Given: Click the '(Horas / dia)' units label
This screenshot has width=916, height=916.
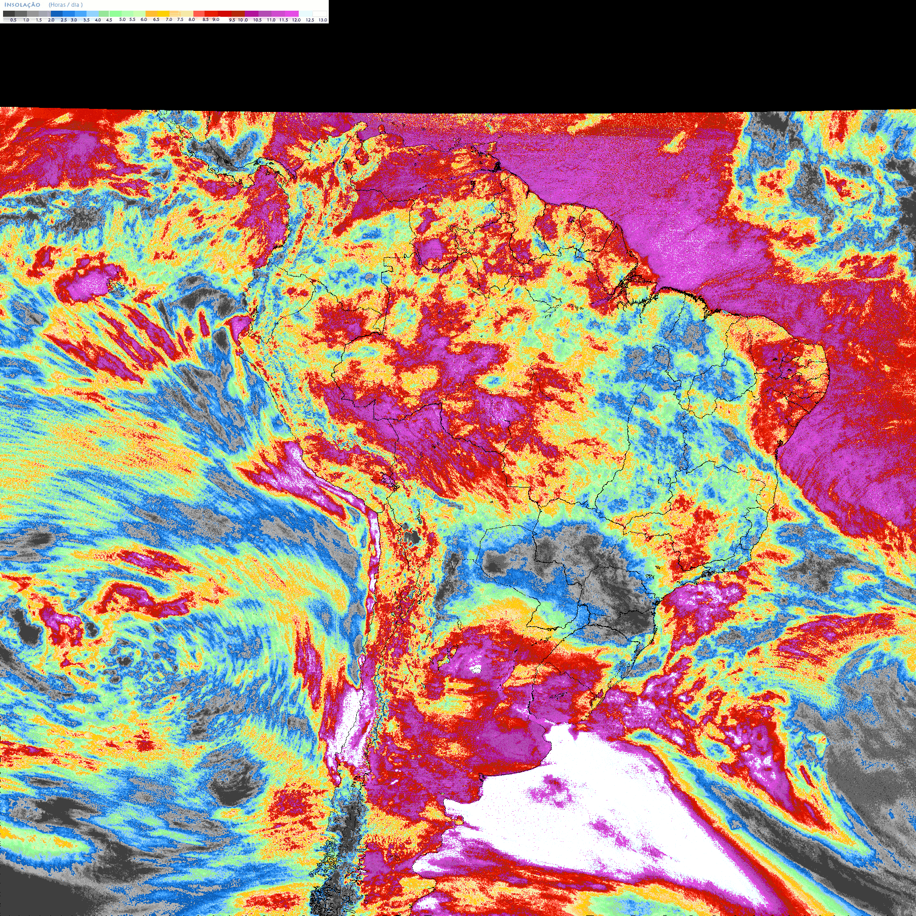Looking at the screenshot, I should 66,5.
